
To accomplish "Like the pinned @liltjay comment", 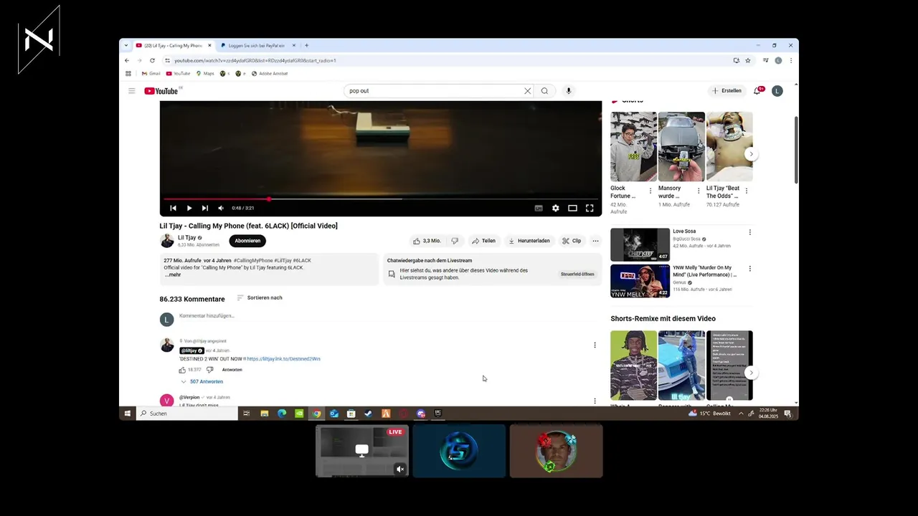I will pos(182,370).
